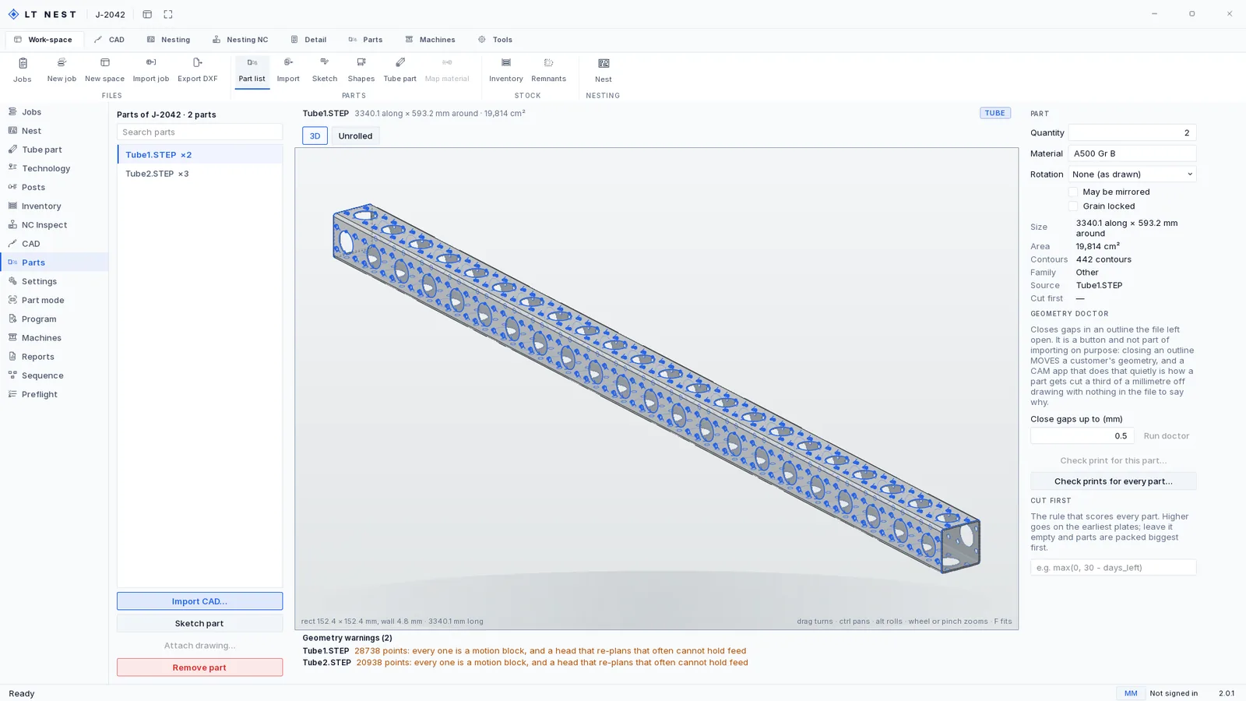Switch the preview to Unrolled view
Image resolution: width=1246 pixels, height=701 pixels.
pyautogui.click(x=355, y=136)
